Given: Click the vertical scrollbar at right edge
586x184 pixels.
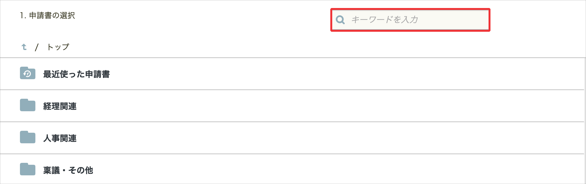Looking at the screenshot, I should click(x=585, y=122).
